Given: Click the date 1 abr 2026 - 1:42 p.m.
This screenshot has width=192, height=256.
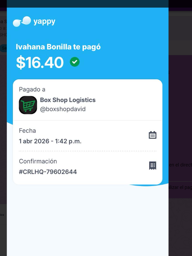Looking at the screenshot, I should pos(50,141).
